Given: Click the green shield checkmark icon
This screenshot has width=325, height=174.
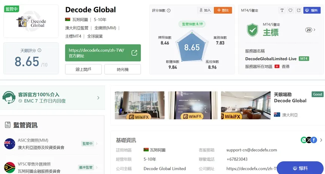Looking at the screenshot, I should point(252,30).
